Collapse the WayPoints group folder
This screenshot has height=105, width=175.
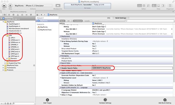point(3,22)
